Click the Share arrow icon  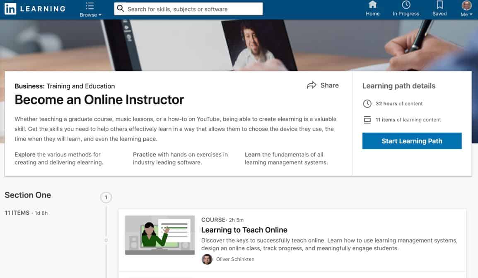(311, 85)
